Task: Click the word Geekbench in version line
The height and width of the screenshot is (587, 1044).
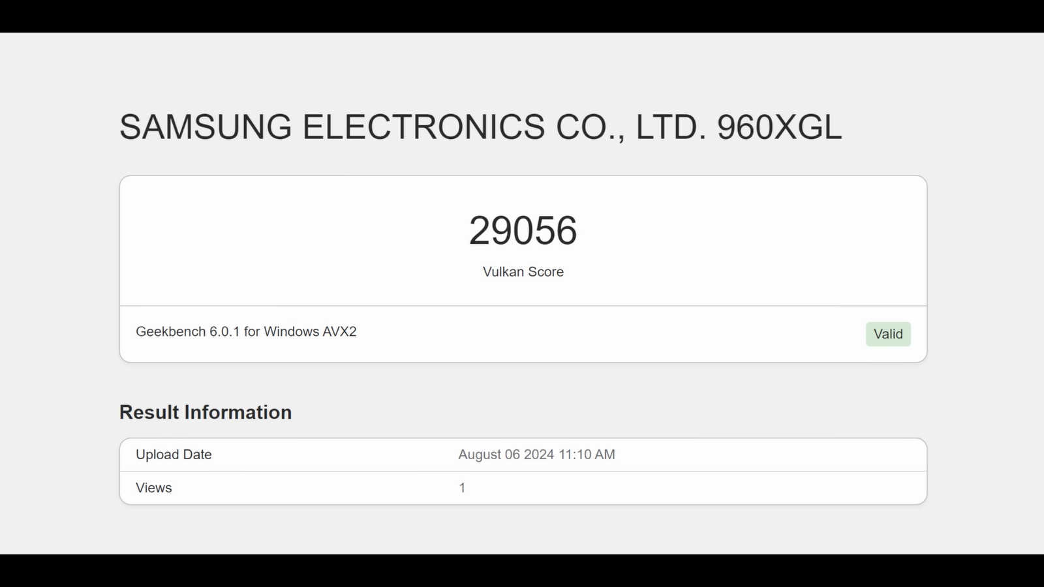Action: (170, 331)
